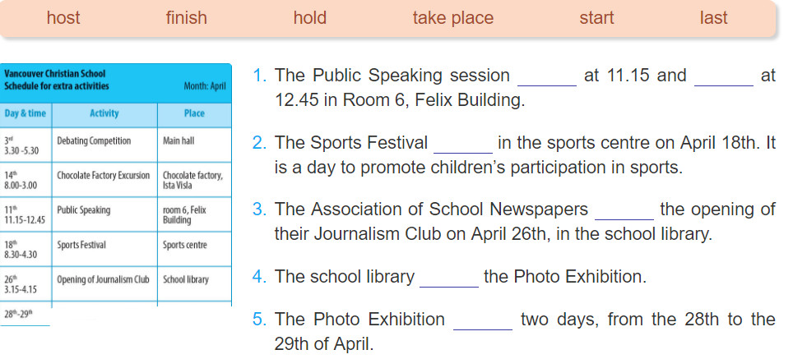
Task: Select the word "start" in word bank
Action: [x=596, y=18]
